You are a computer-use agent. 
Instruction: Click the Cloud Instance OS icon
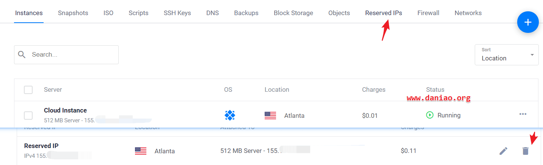point(230,115)
